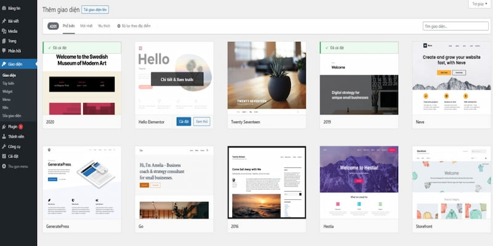Open Media library icon in sidebar
The image size is (493, 246).
point(4,31)
